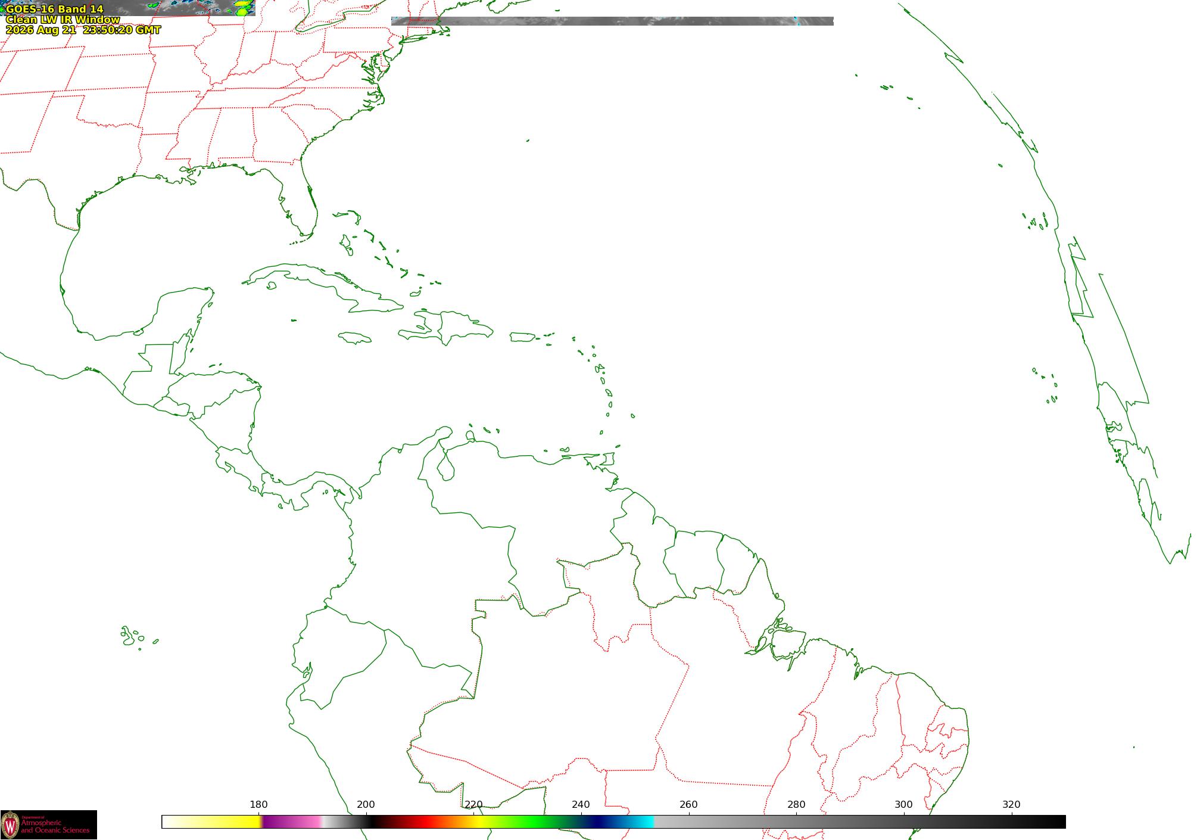
Task: Click the 240 label on the temperature scale
Action: 581,804
